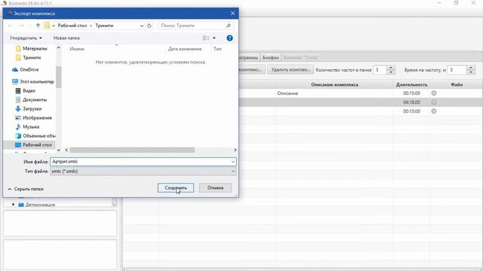
Task: Open the Документы folder
Action: click(x=31, y=100)
